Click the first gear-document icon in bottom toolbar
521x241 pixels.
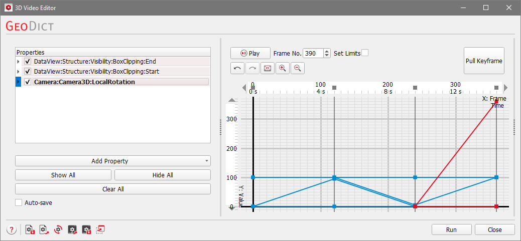point(30,229)
